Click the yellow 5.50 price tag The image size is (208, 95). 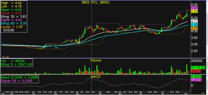coord(194,12)
